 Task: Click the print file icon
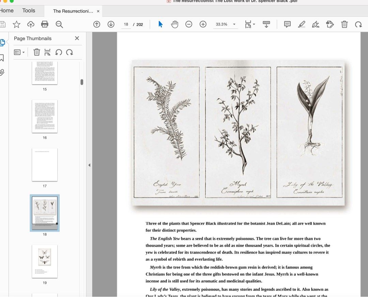tap(45, 24)
